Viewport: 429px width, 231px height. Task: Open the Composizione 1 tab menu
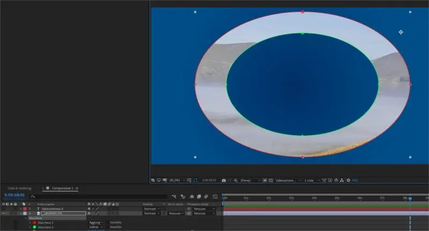(x=77, y=188)
